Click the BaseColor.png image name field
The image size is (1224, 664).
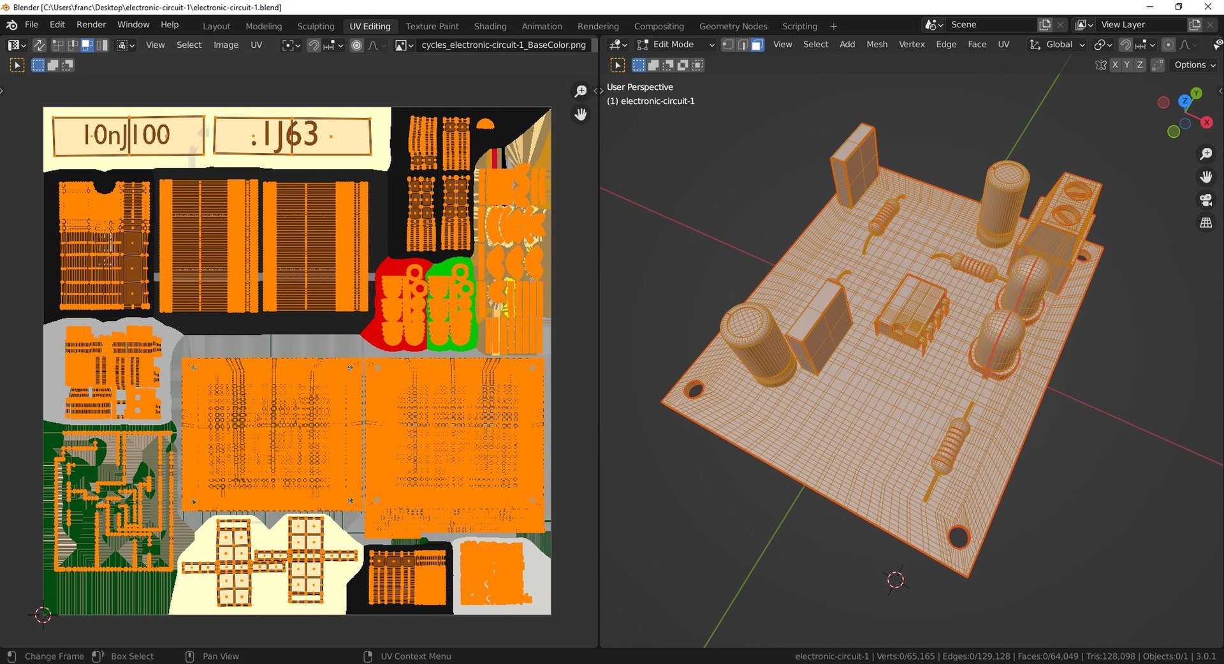[503, 45]
